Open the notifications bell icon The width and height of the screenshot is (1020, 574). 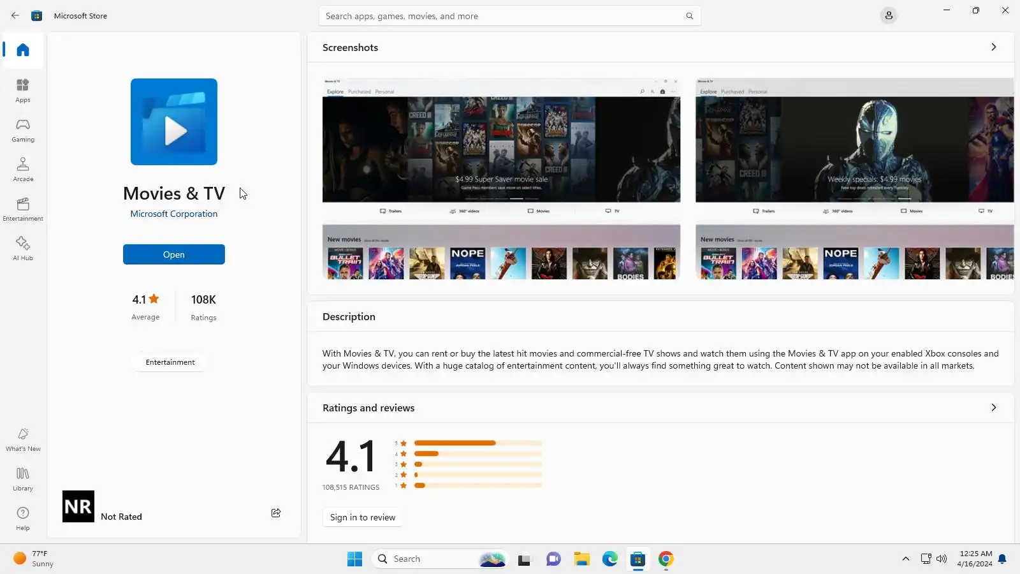click(x=1002, y=559)
